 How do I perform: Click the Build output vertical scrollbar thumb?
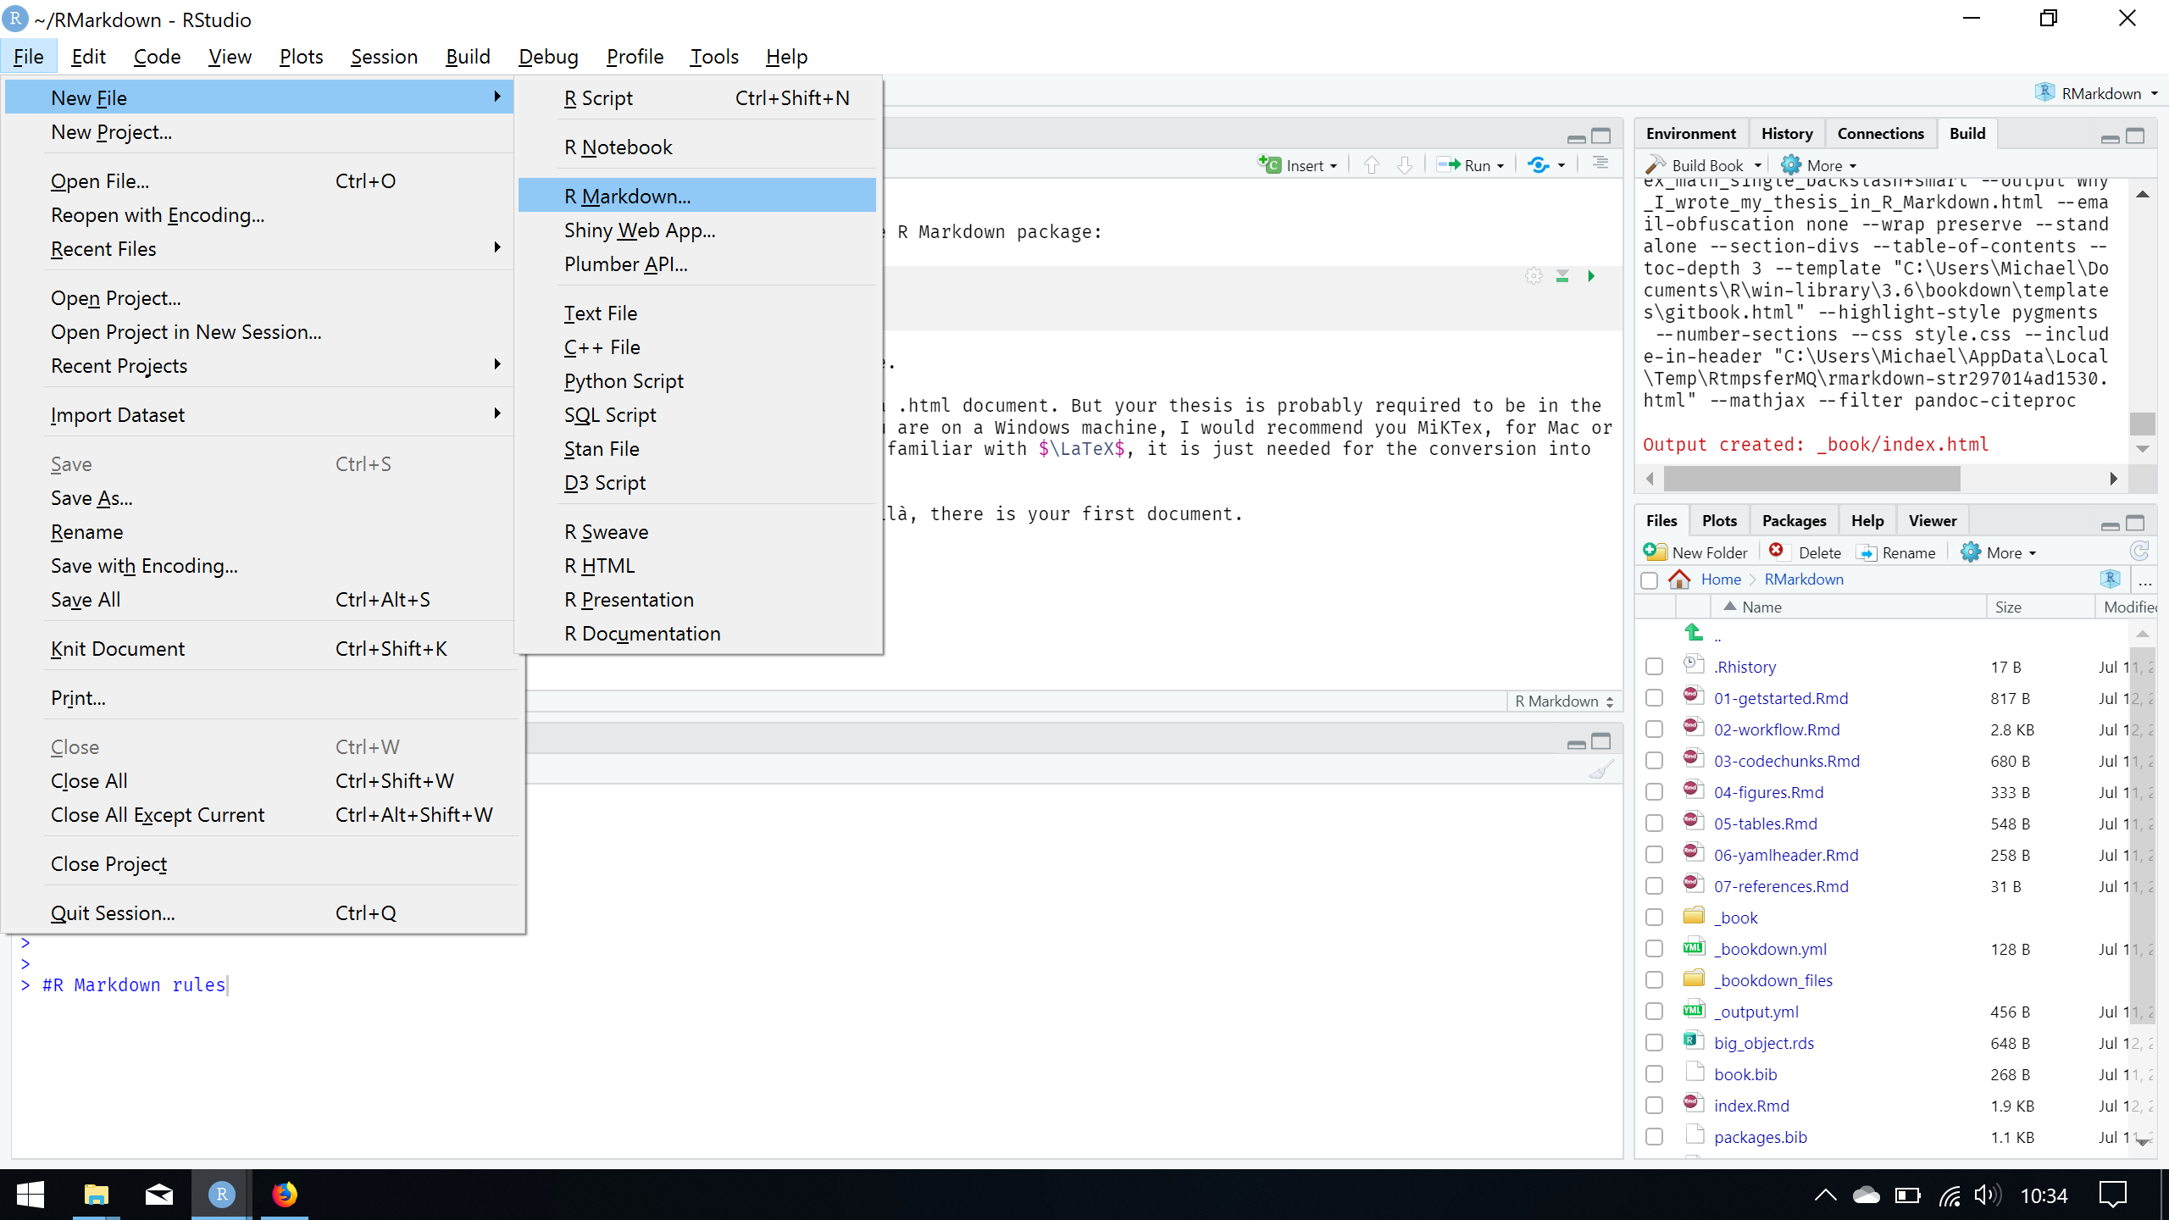pyautogui.click(x=2143, y=423)
